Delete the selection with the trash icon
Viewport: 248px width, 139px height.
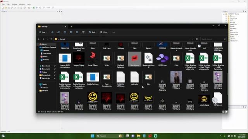[x=83, y=32]
